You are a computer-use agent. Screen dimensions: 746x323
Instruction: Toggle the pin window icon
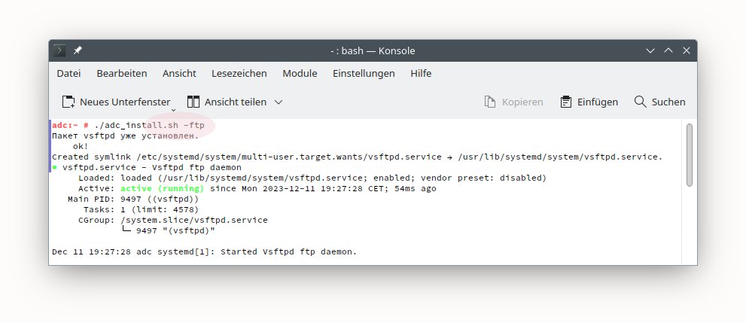[x=78, y=50]
